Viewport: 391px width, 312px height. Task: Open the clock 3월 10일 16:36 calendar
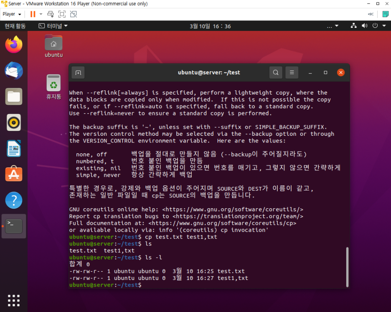click(x=210, y=26)
